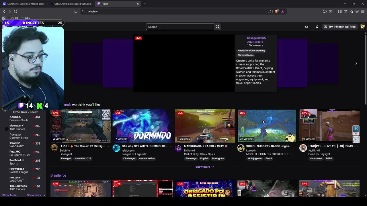Open options for the (ENG|PT) LIVE 26 stream
The height and width of the screenshot is (206, 367).
coord(357,146)
